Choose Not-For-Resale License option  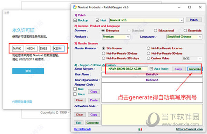click(x=148, y=48)
